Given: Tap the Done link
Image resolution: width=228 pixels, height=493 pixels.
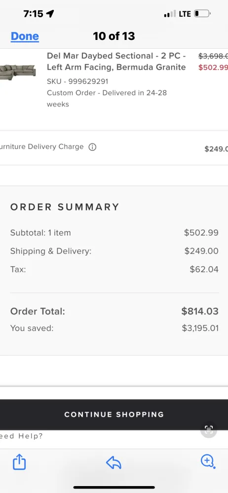Looking at the screenshot, I should (25, 36).
